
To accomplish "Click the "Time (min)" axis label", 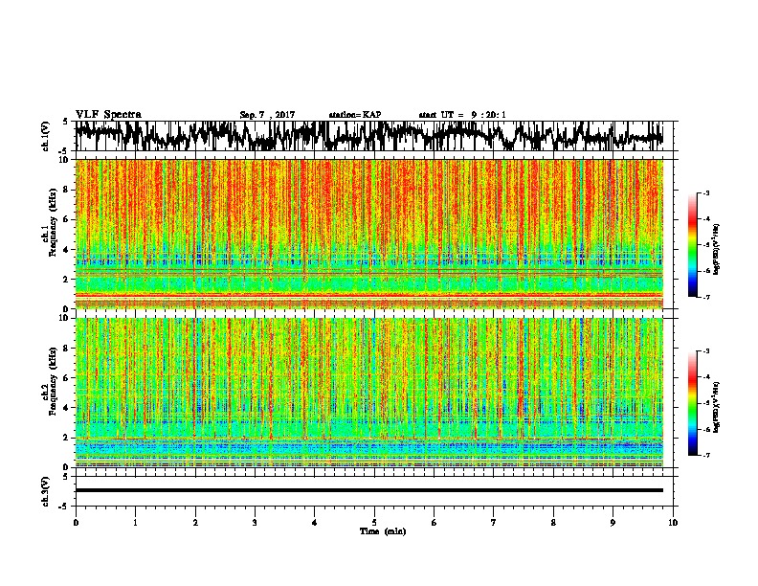I will coord(383,531).
